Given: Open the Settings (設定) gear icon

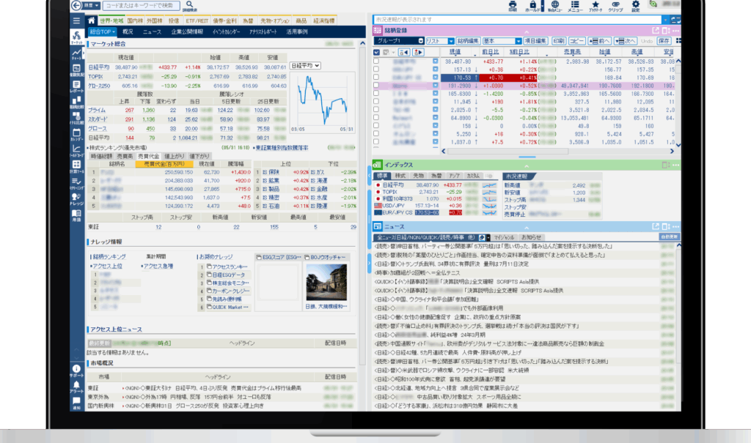Looking at the screenshot, I should point(636,6).
